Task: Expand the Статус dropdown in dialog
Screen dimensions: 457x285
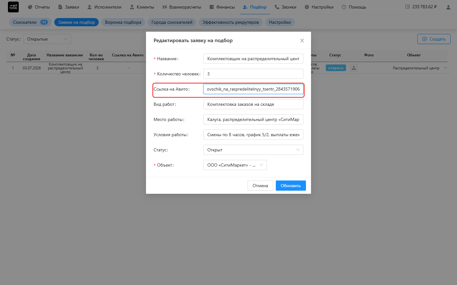Action: coord(253,150)
